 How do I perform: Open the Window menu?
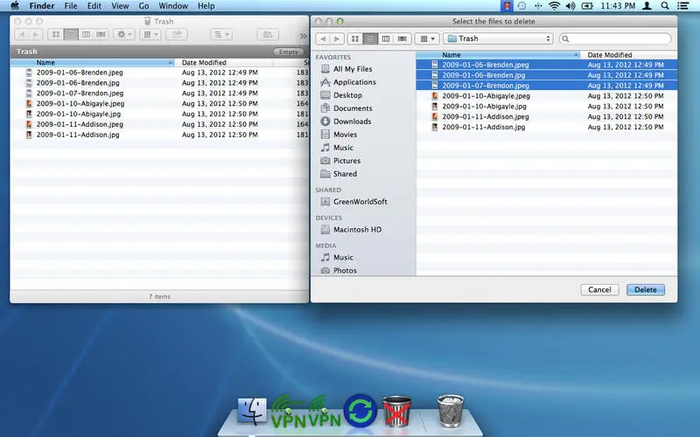(173, 6)
